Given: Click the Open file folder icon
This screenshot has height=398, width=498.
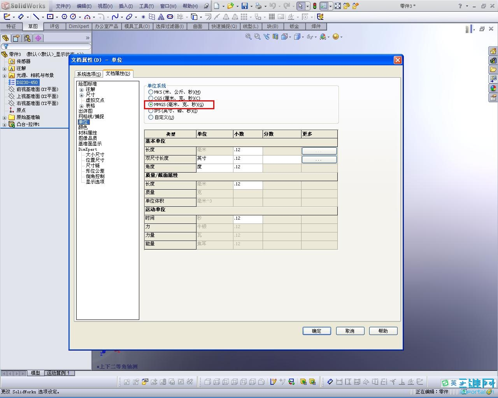Looking at the screenshot, I should click(x=230, y=6).
